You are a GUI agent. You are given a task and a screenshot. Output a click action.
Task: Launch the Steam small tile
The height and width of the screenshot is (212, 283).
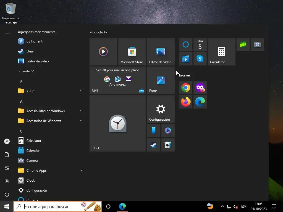[x=154, y=145]
